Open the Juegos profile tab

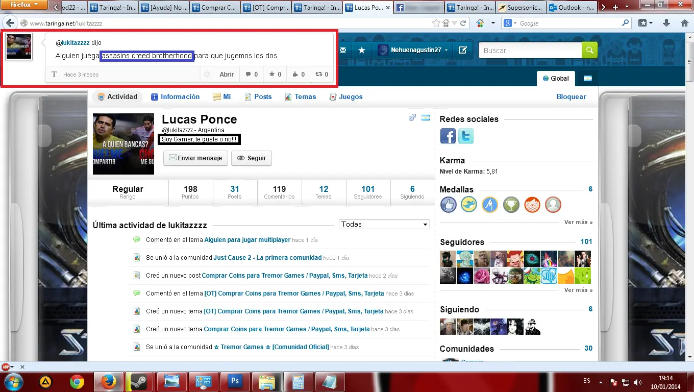click(346, 96)
